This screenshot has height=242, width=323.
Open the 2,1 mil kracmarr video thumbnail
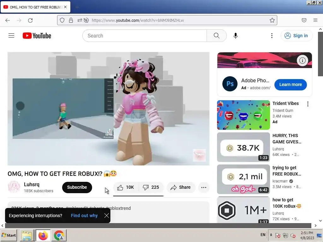[x=244, y=179]
